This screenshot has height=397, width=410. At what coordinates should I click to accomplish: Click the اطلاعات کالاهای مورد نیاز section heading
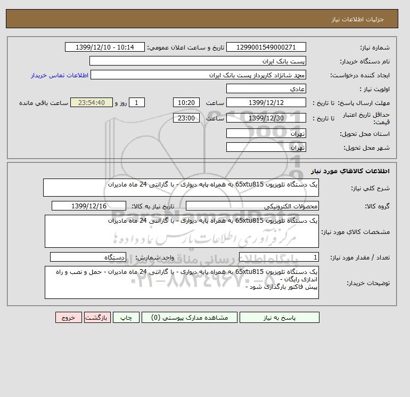click(350, 171)
